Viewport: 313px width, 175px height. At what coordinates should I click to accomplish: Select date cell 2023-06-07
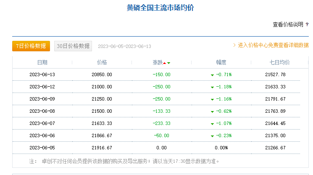click(x=42, y=123)
